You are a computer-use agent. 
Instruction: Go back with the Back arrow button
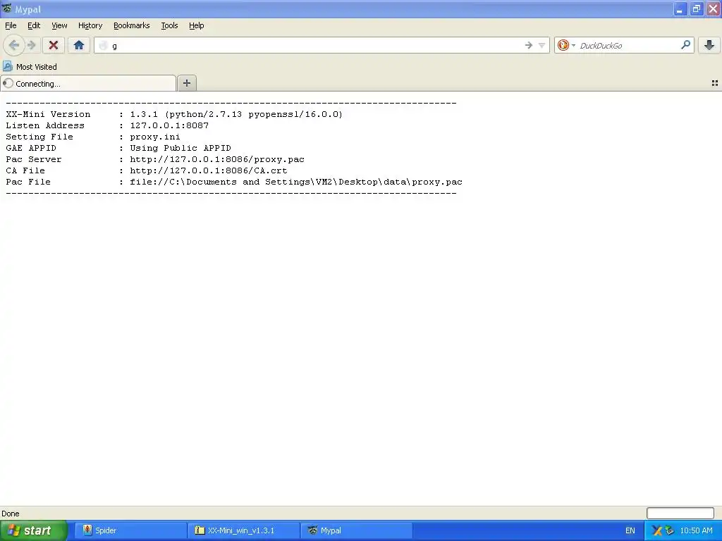pos(14,45)
